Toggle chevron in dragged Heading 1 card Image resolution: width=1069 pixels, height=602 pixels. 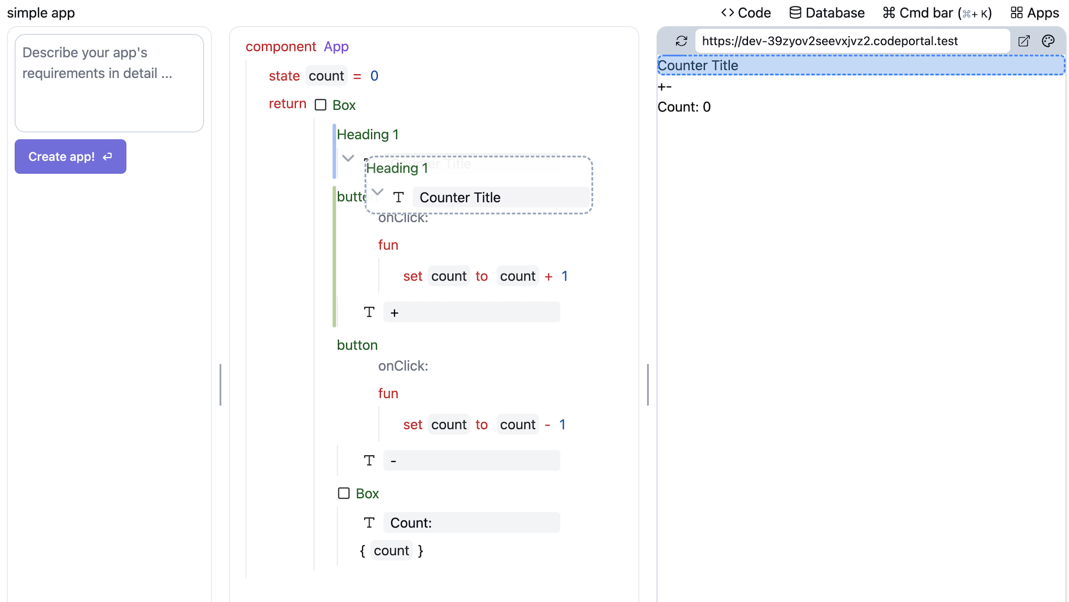377,192
